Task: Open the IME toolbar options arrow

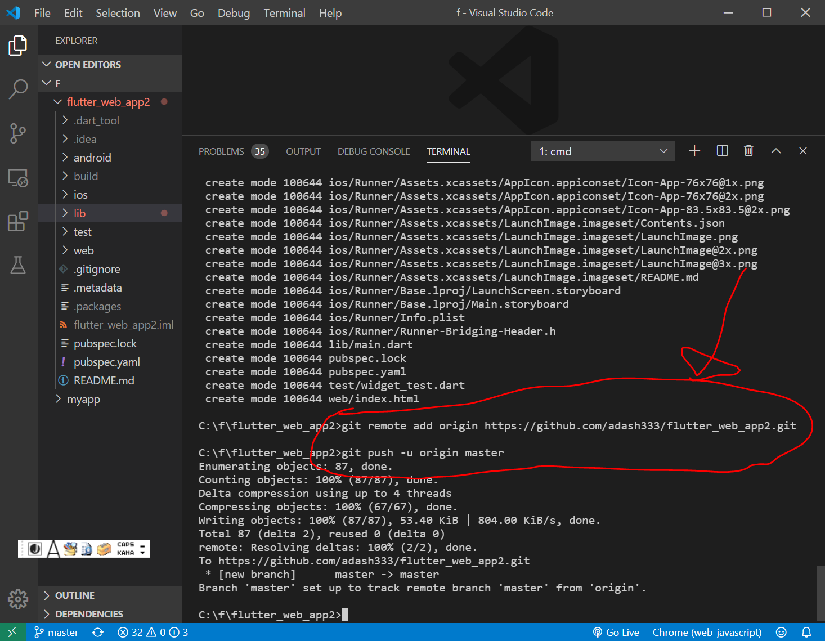Action: pos(142,549)
